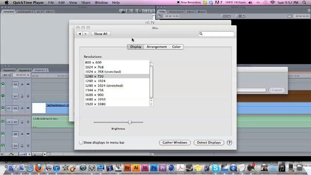Select the 1920 × 1080 resolution
The width and height of the screenshot is (311, 175).
pos(117,104)
